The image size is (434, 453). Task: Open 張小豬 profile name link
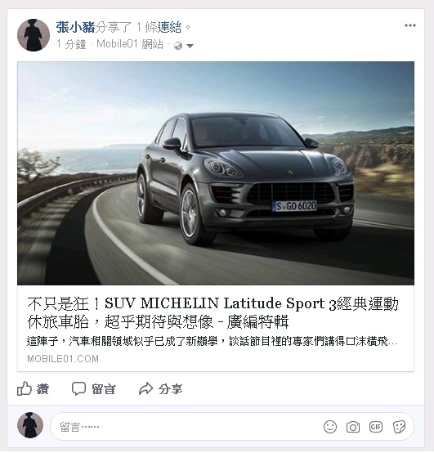(x=75, y=28)
